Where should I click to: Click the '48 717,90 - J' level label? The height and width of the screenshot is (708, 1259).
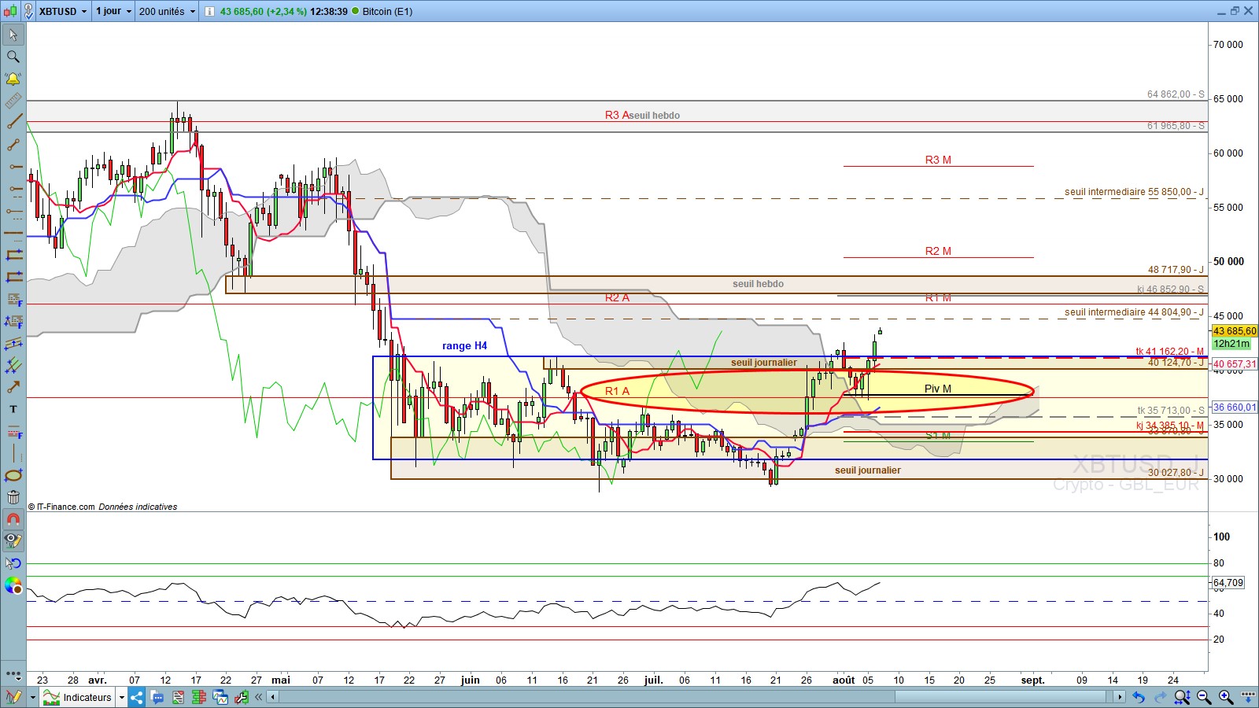pos(1176,270)
